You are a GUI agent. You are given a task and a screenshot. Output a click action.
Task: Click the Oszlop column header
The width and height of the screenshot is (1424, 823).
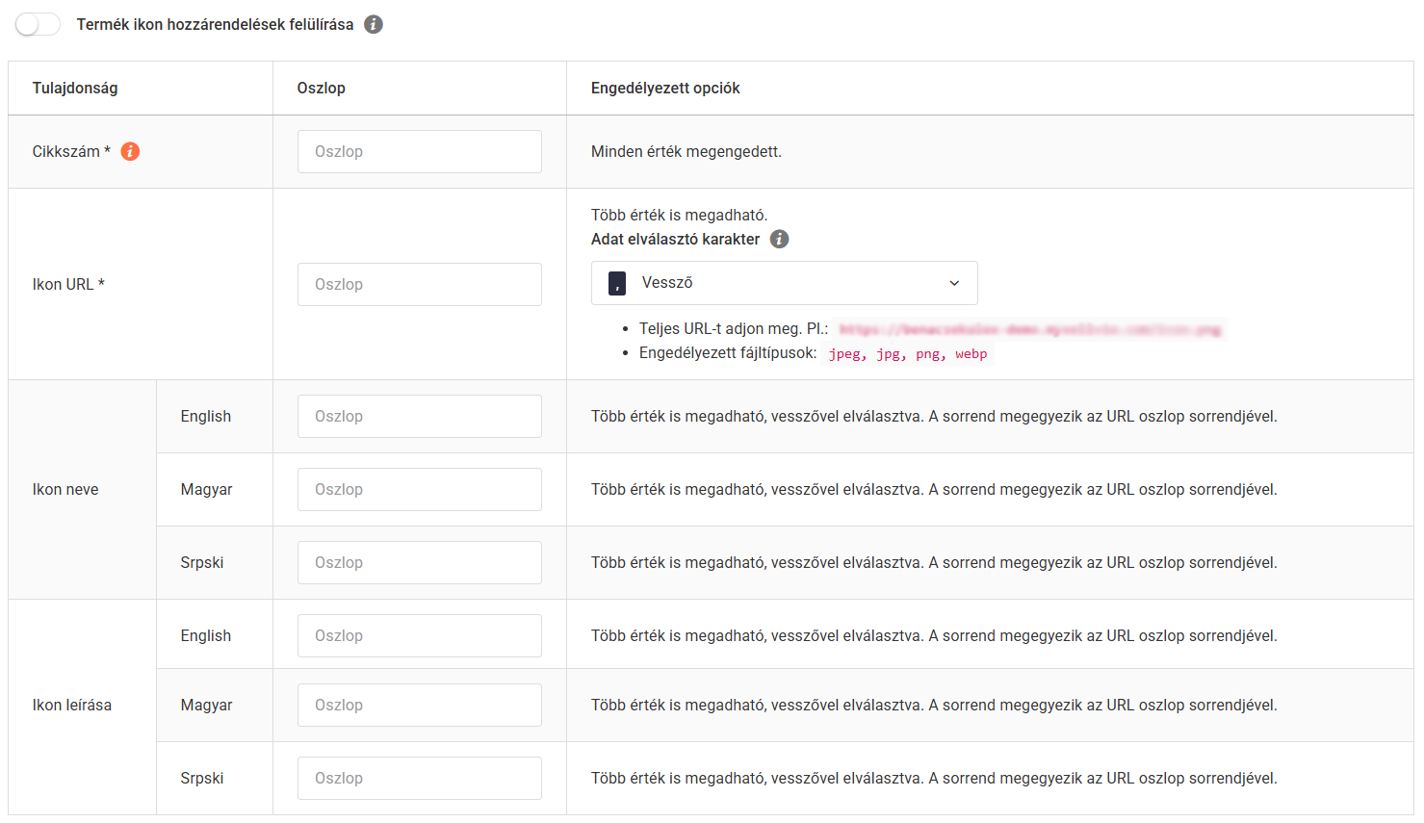tap(322, 88)
